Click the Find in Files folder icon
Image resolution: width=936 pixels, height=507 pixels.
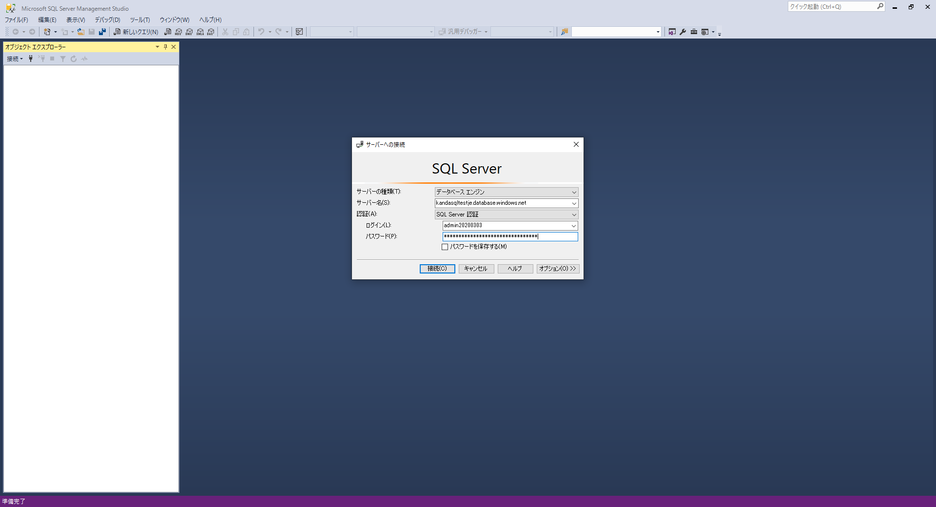pyautogui.click(x=565, y=32)
